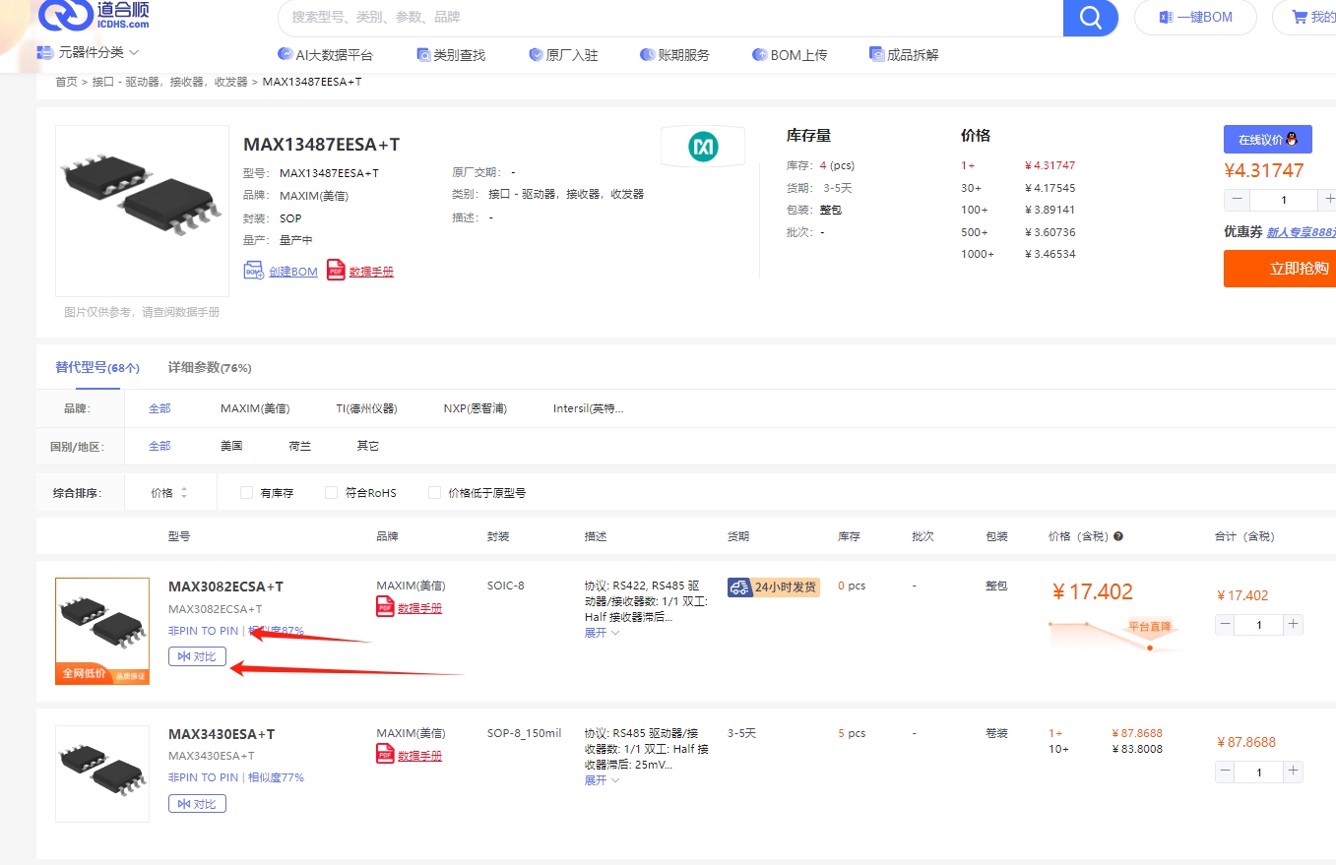This screenshot has height=865, width=1336.
Task: Click the shopping cart icon
Action: coord(1300,17)
